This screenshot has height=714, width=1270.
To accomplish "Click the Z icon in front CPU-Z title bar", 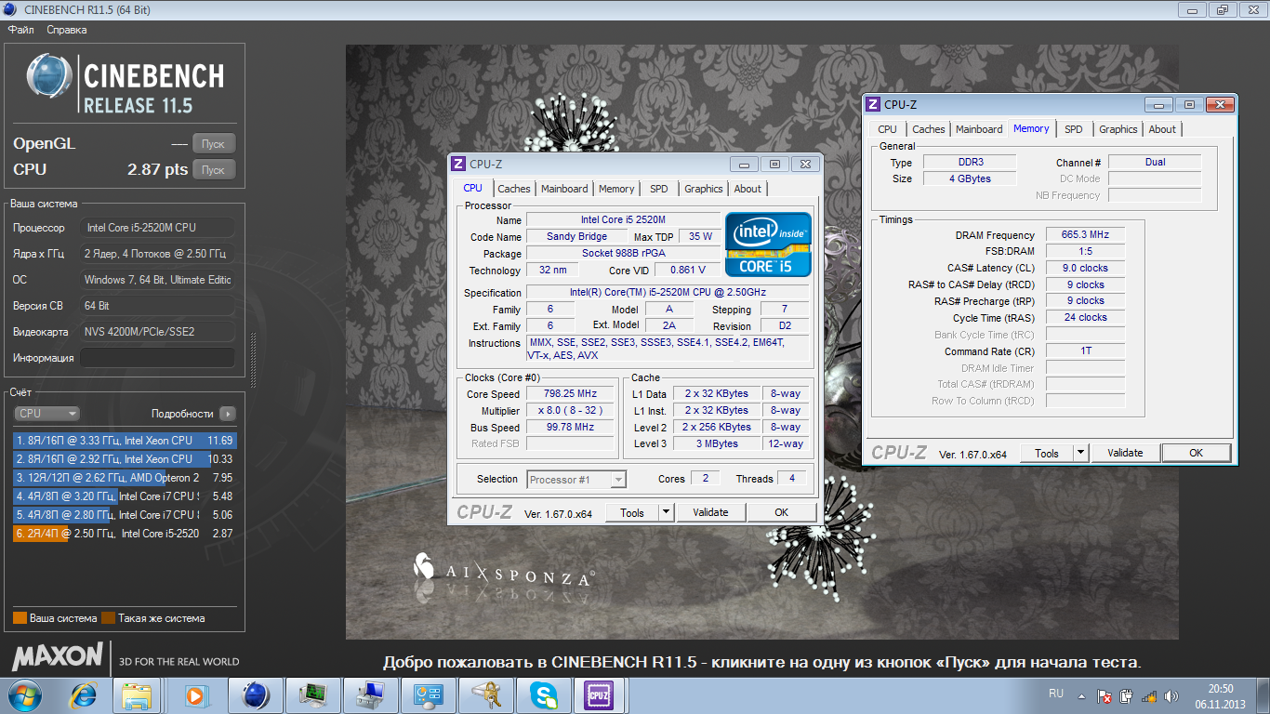I will (x=457, y=164).
